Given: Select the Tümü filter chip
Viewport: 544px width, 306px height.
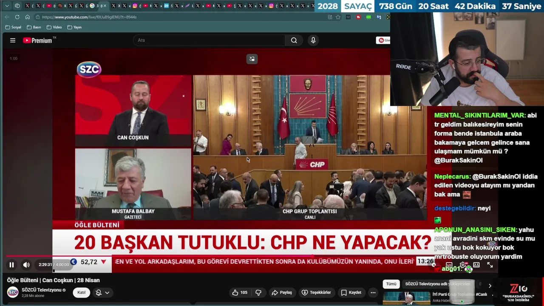Looking at the screenshot, I should click(391, 284).
